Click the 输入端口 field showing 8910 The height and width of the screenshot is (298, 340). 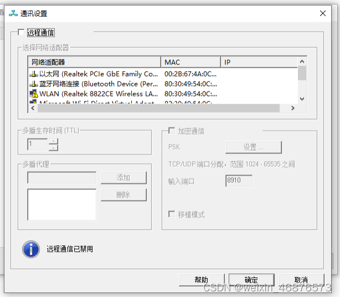pyautogui.click(x=239, y=181)
